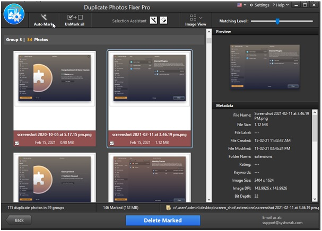Click the File Modified value 11-02-21
Image resolution: width=322 pixels, height=231 pixels.
point(272,148)
